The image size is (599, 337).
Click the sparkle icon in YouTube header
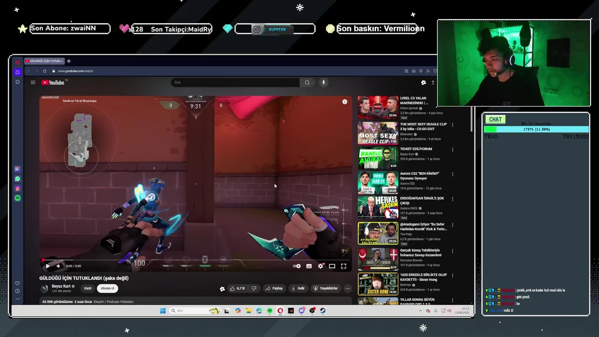tap(424, 82)
